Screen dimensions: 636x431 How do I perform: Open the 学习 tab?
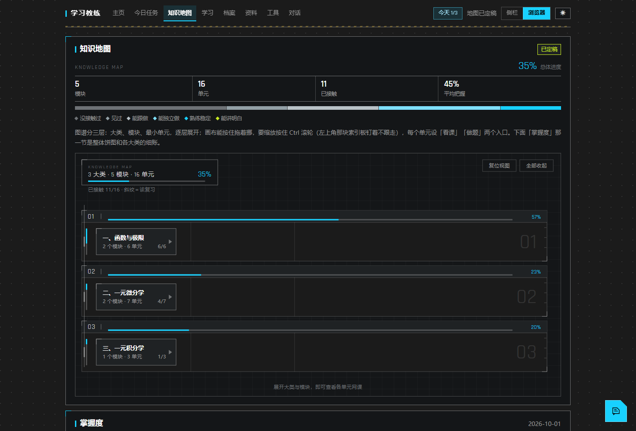coord(208,13)
